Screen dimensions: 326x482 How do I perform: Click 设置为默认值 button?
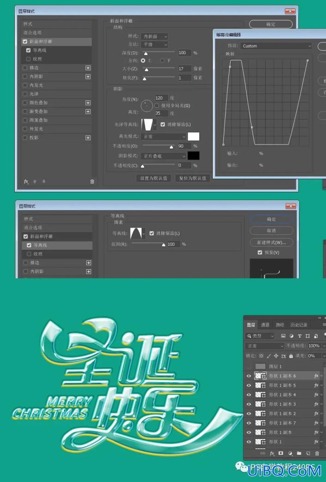pos(154,178)
